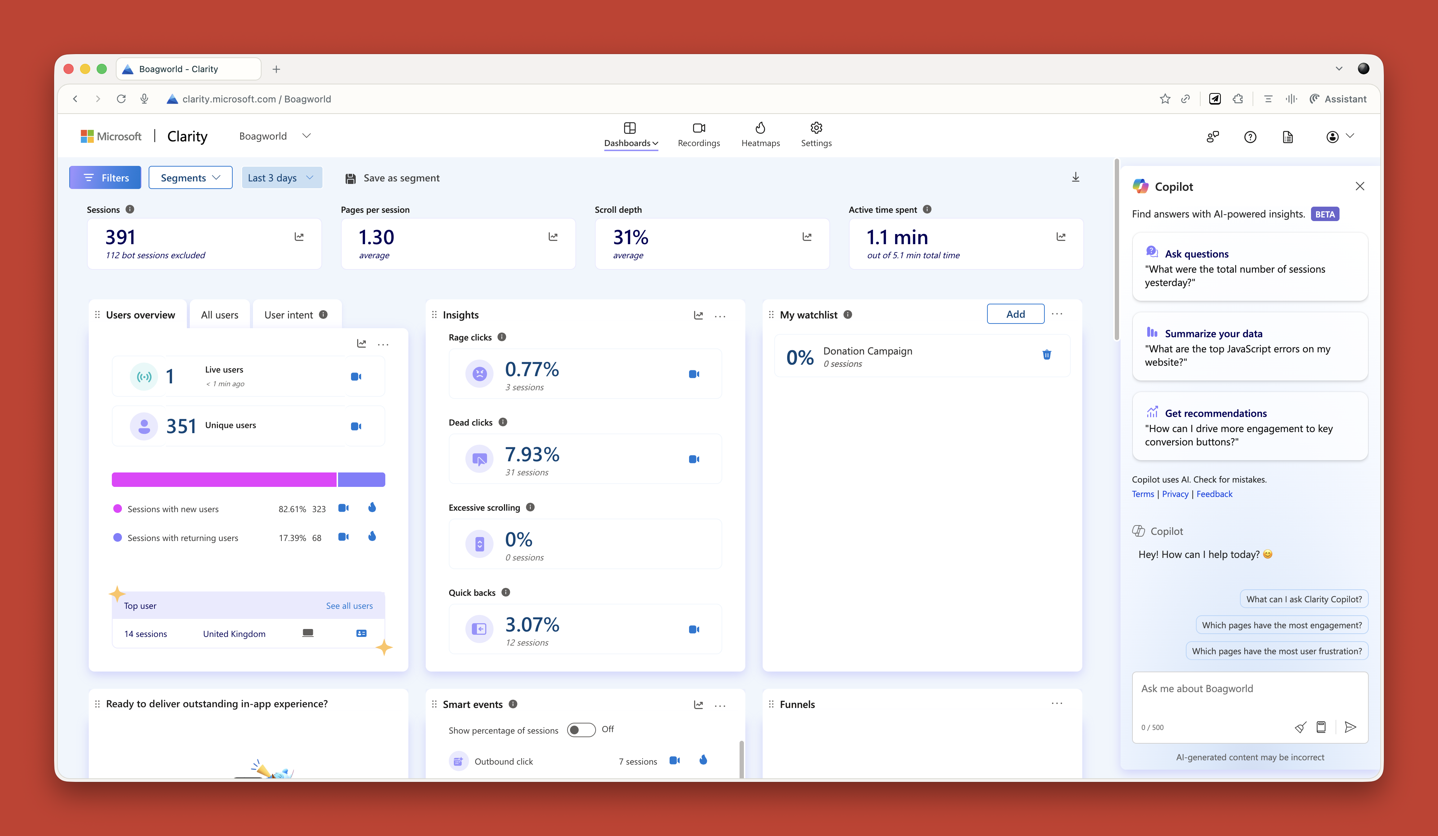This screenshot has width=1438, height=836.
Task: Open the Insights card more options menu
Action: coord(720,316)
